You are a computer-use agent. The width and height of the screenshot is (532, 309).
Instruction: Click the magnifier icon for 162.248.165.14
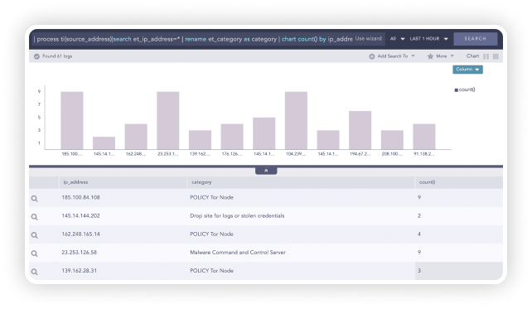pos(35,235)
